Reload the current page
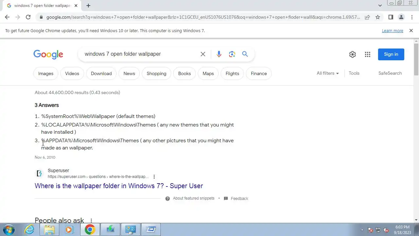Viewport: 419px width, 236px height. click(x=28, y=17)
